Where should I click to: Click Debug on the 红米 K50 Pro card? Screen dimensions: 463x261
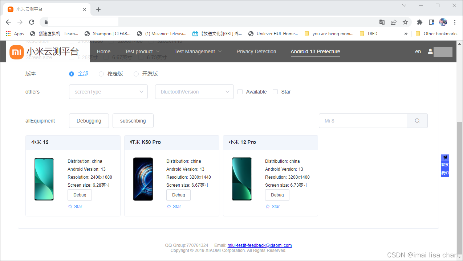point(179,195)
